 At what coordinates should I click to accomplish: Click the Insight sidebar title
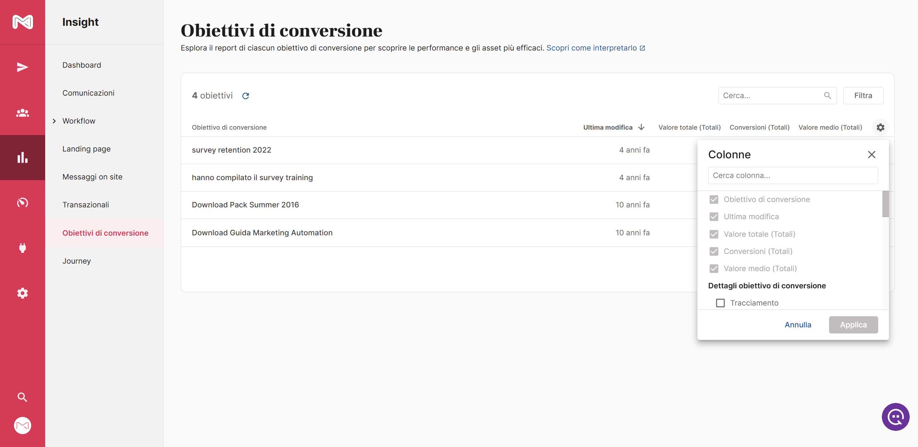tap(80, 22)
